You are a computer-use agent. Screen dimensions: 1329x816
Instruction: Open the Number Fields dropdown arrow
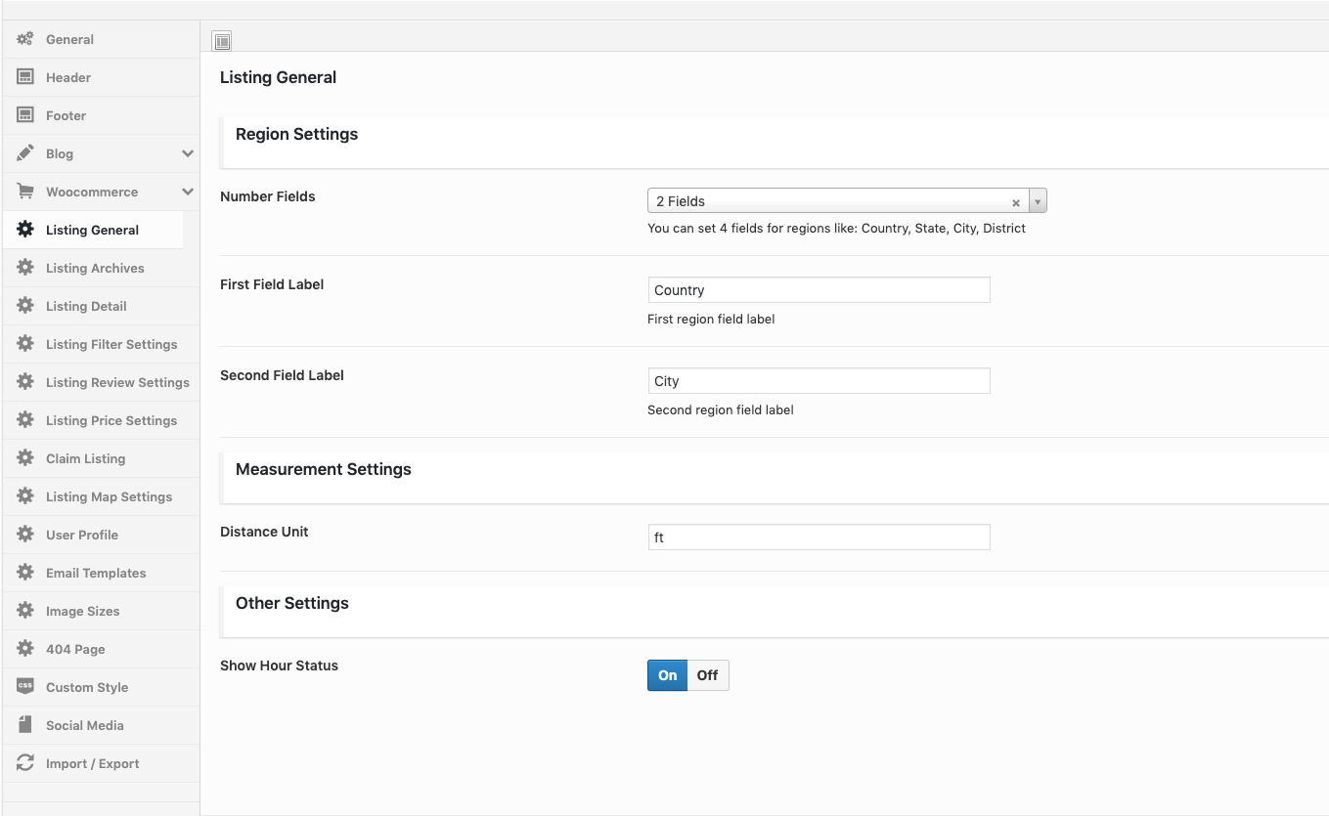(1038, 201)
